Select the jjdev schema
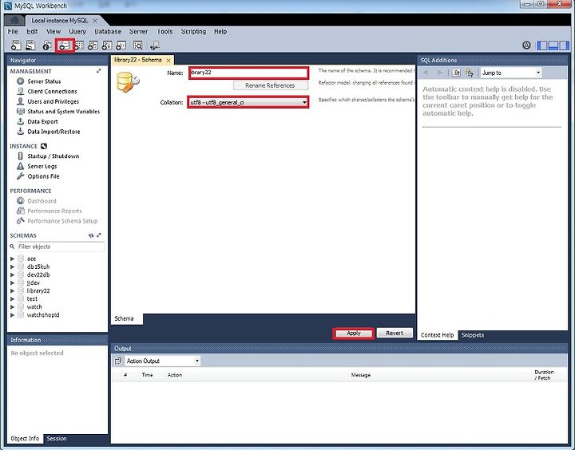The image size is (575, 450). [x=33, y=283]
